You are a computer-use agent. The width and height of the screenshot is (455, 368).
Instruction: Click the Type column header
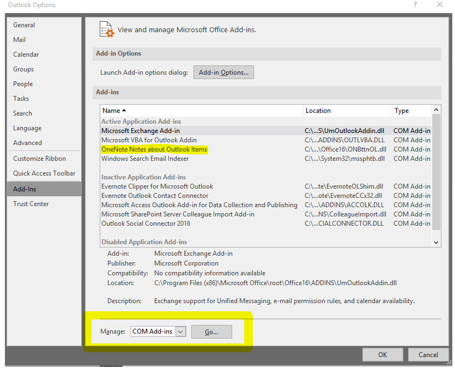click(411, 111)
